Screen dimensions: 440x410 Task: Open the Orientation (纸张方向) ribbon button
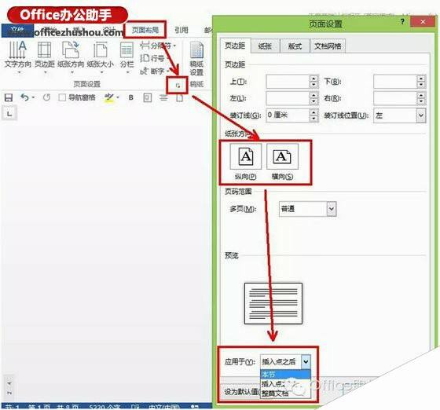pos(71,57)
